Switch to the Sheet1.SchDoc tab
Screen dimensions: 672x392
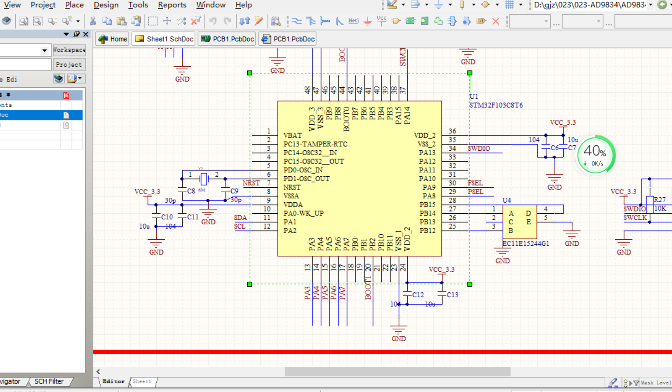coord(164,39)
